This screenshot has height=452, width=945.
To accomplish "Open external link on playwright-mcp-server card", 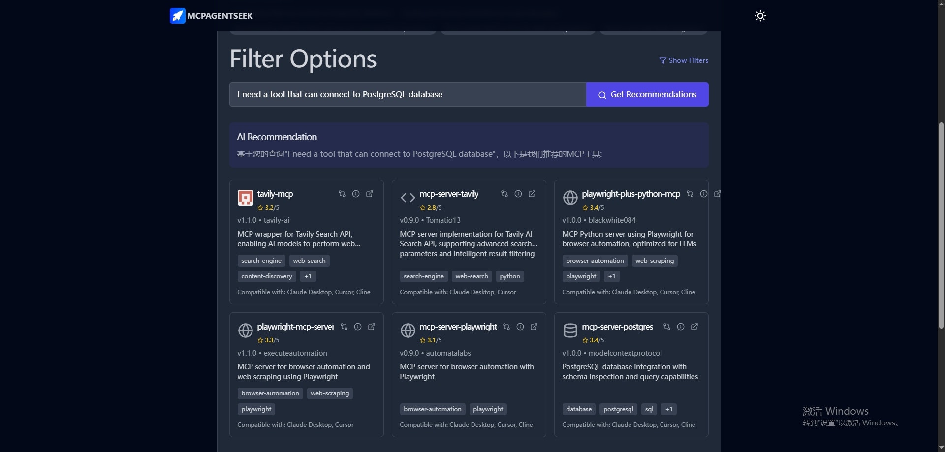I will click(x=372, y=327).
